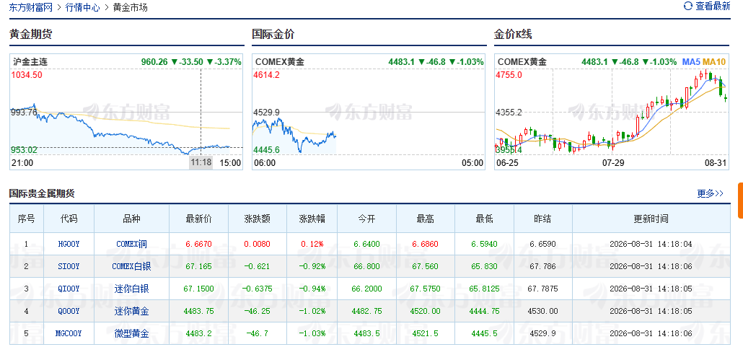Select the 金价K线 section heading

pyautogui.click(x=513, y=34)
